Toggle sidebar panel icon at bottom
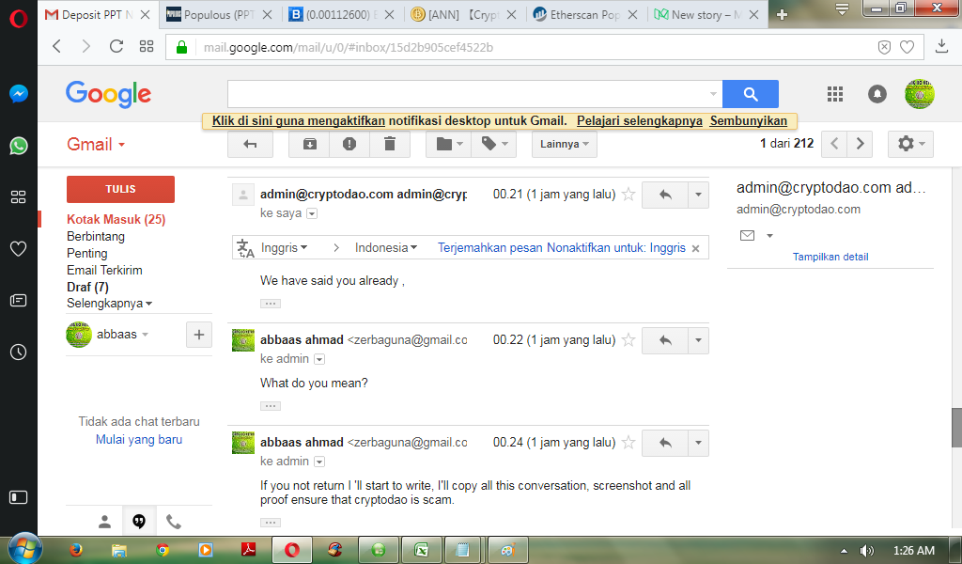962x564 pixels. tap(19, 497)
